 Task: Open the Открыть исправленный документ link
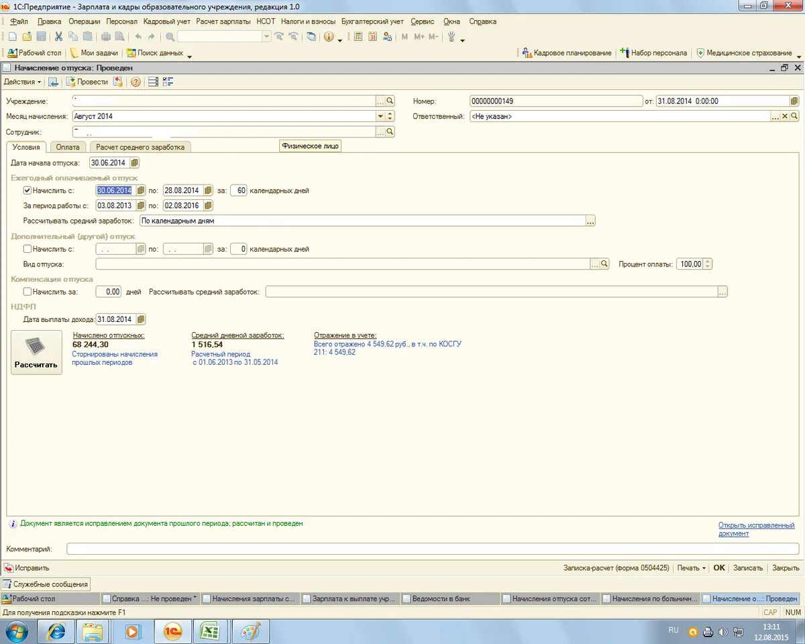(x=756, y=529)
